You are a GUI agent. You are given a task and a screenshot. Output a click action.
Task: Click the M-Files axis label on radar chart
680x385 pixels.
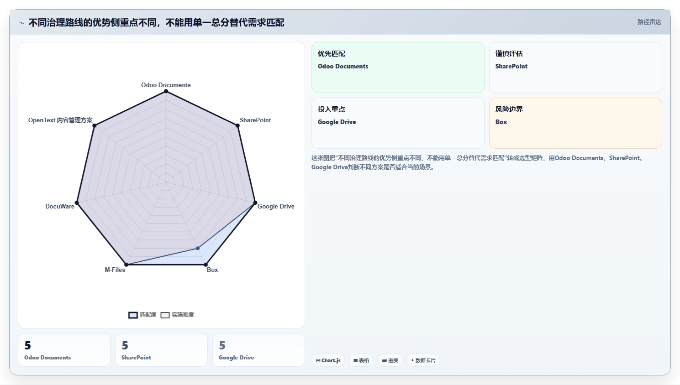pos(115,270)
